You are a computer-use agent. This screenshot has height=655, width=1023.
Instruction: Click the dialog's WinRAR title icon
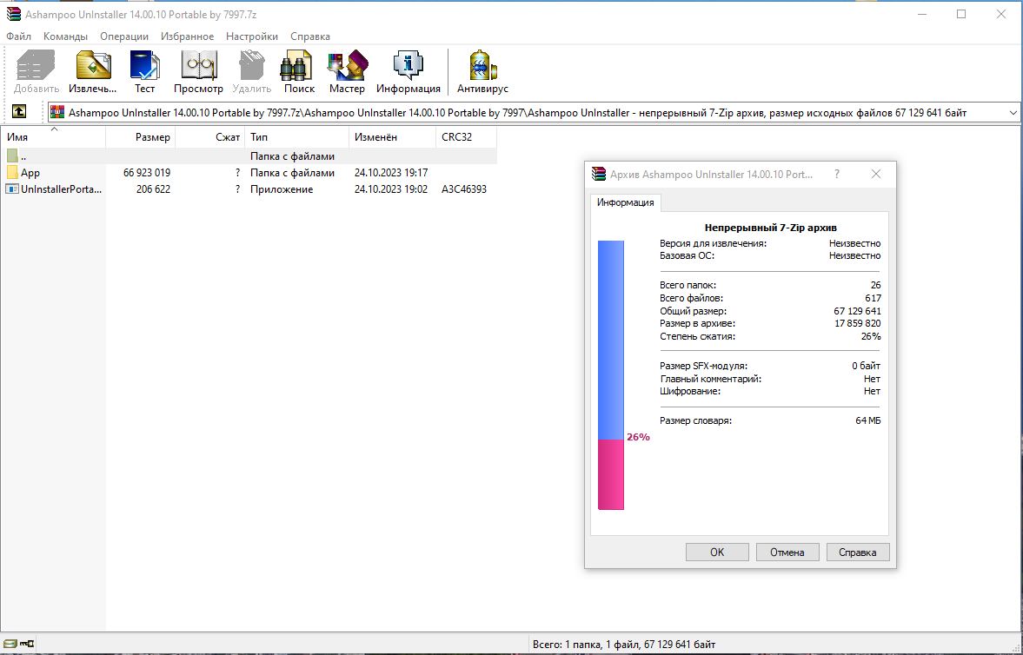[598, 175]
